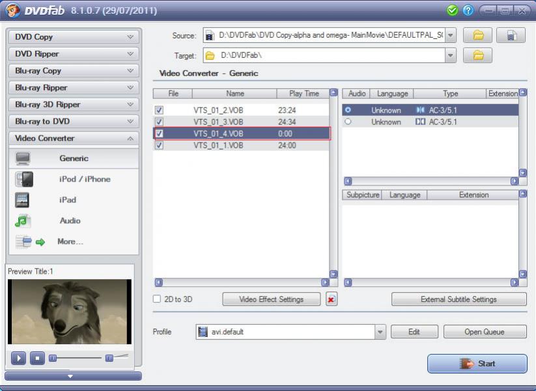Click scroll up arrow in file list
536x391 pixels.
(x=333, y=92)
